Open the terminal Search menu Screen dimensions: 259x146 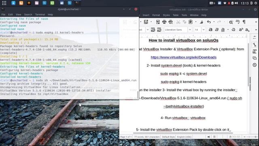[x=28, y=15]
